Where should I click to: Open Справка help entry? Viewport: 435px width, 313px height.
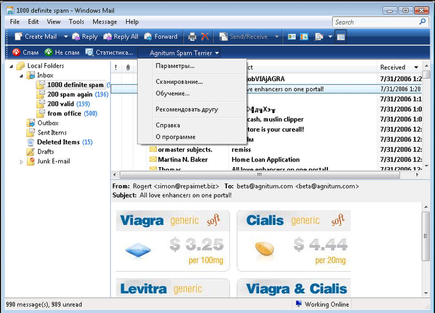pos(167,125)
